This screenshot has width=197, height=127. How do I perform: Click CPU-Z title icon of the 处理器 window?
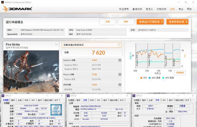(x=3, y=96)
